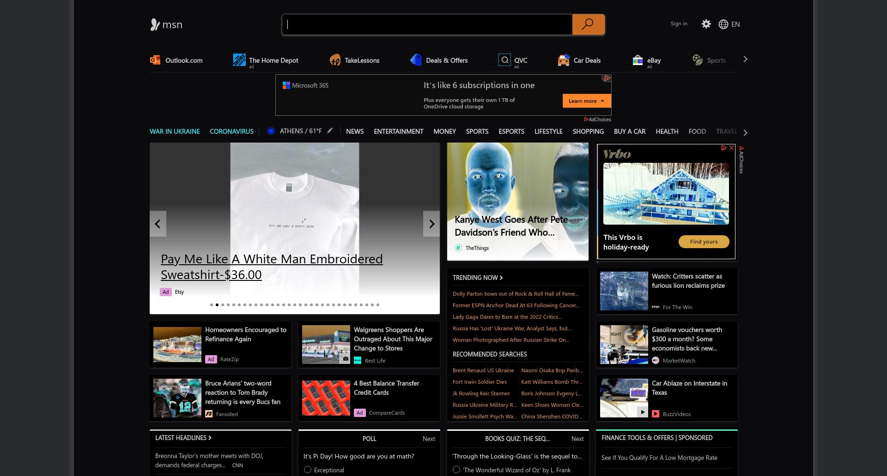This screenshot has width=887, height=476.
Task: Open WAR IN UKRAINE tab
Action: coord(175,131)
